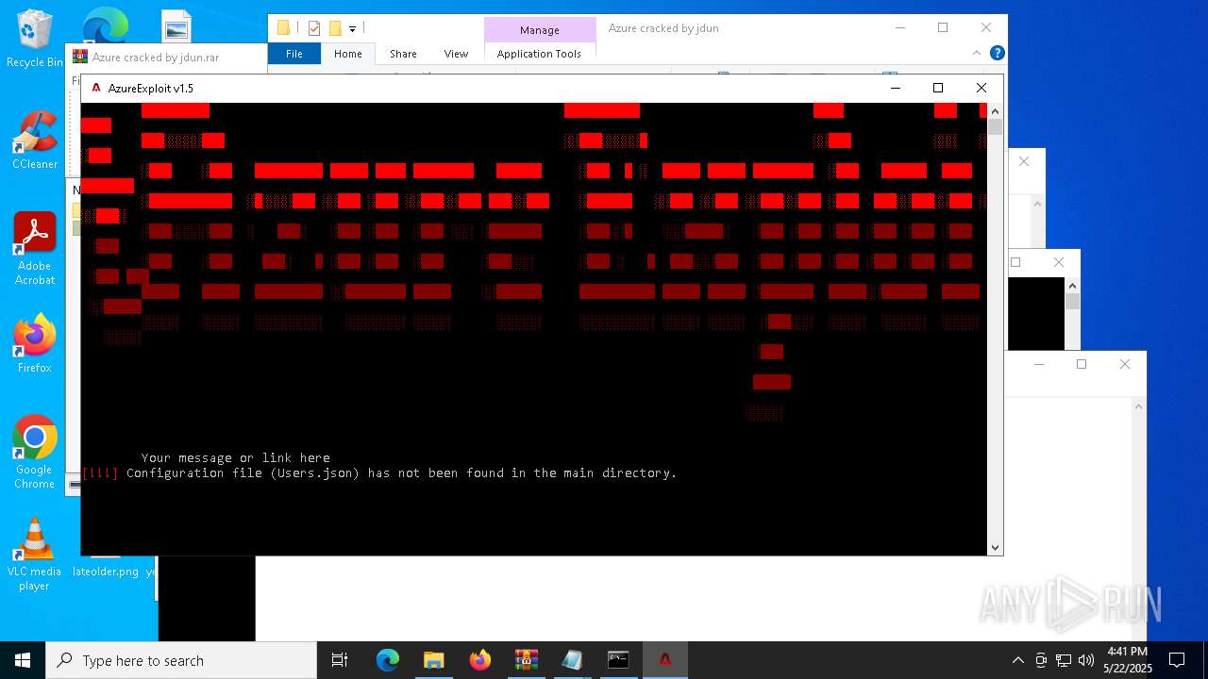Click the 'Your message or link here' text
This screenshot has width=1208, height=679.
[x=236, y=458]
